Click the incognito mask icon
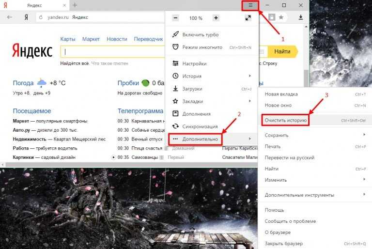Screen dimensions: 372x249 coord(175,47)
